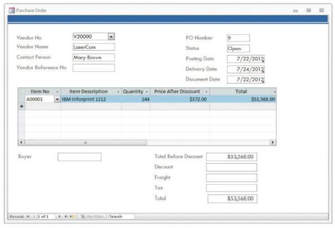The height and width of the screenshot is (228, 335).
Task: Go to previous record in navigation bar
Action: point(34,216)
